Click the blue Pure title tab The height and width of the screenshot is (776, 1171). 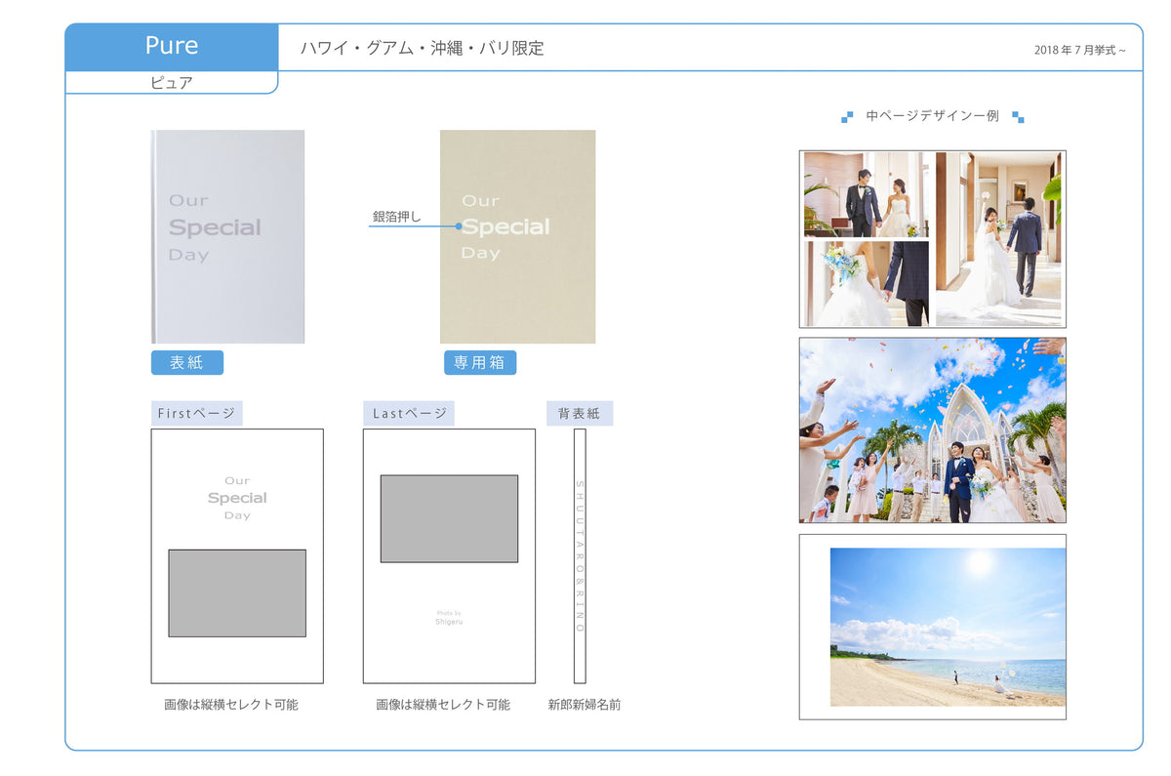pos(172,47)
